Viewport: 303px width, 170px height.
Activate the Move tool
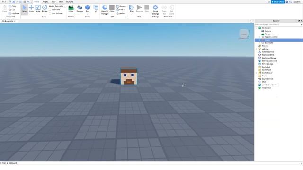pos(31,9)
